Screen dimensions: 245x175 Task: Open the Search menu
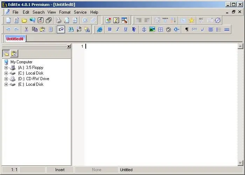38,12
